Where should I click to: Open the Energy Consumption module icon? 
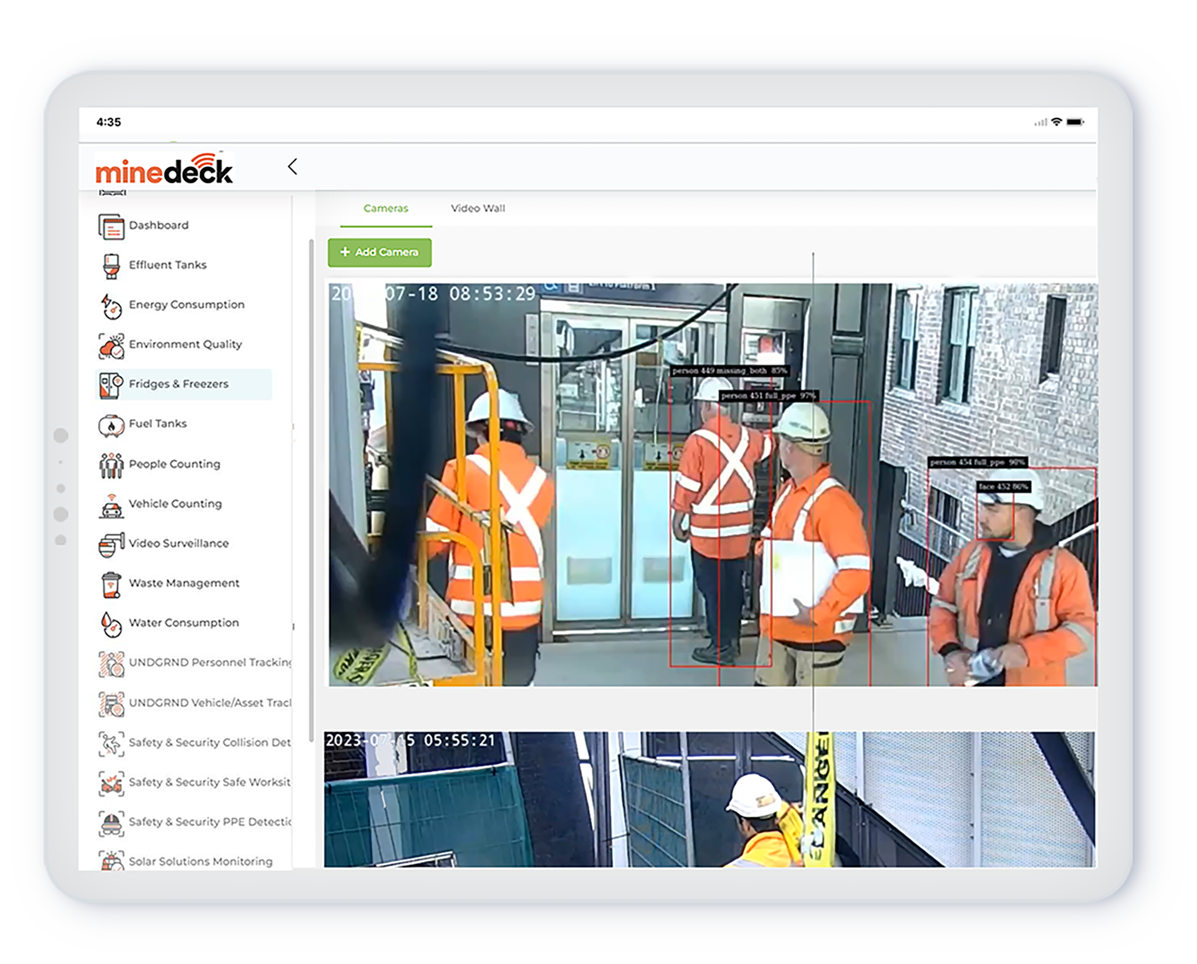pyautogui.click(x=111, y=305)
